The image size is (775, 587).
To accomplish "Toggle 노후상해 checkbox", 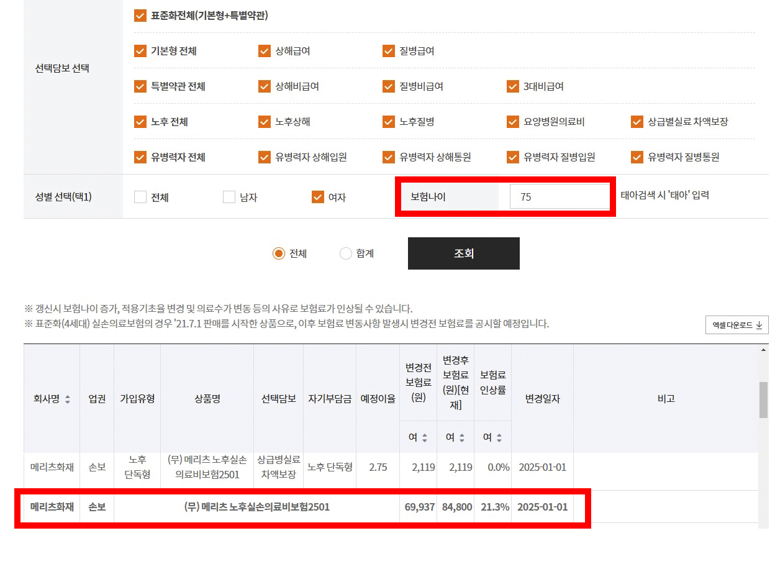I will pyautogui.click(x=265, y=122).
